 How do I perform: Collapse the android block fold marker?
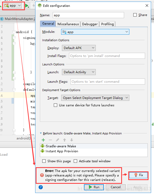[x=14, y=32]
